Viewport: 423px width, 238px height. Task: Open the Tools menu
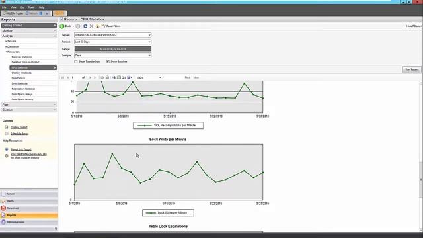pyautogui.click(x=31, y=7)
